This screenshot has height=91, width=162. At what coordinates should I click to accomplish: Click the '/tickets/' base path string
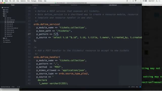coord(63,31)
